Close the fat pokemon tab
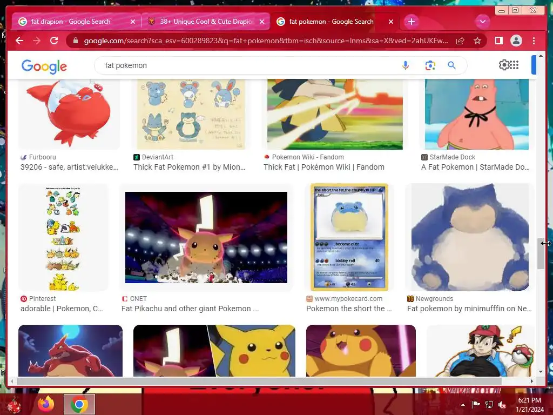 [391, 22]
